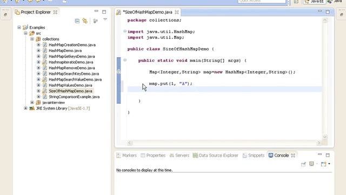Close the Console view tab
The height and width of the screenshot is (195, 346).
[x=293, y=155]
